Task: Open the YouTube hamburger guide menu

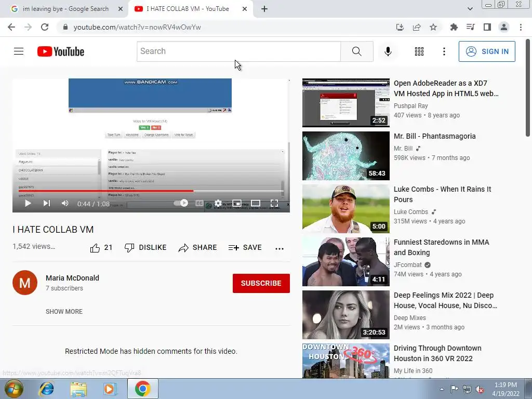Action: click(x=19, y=51)
